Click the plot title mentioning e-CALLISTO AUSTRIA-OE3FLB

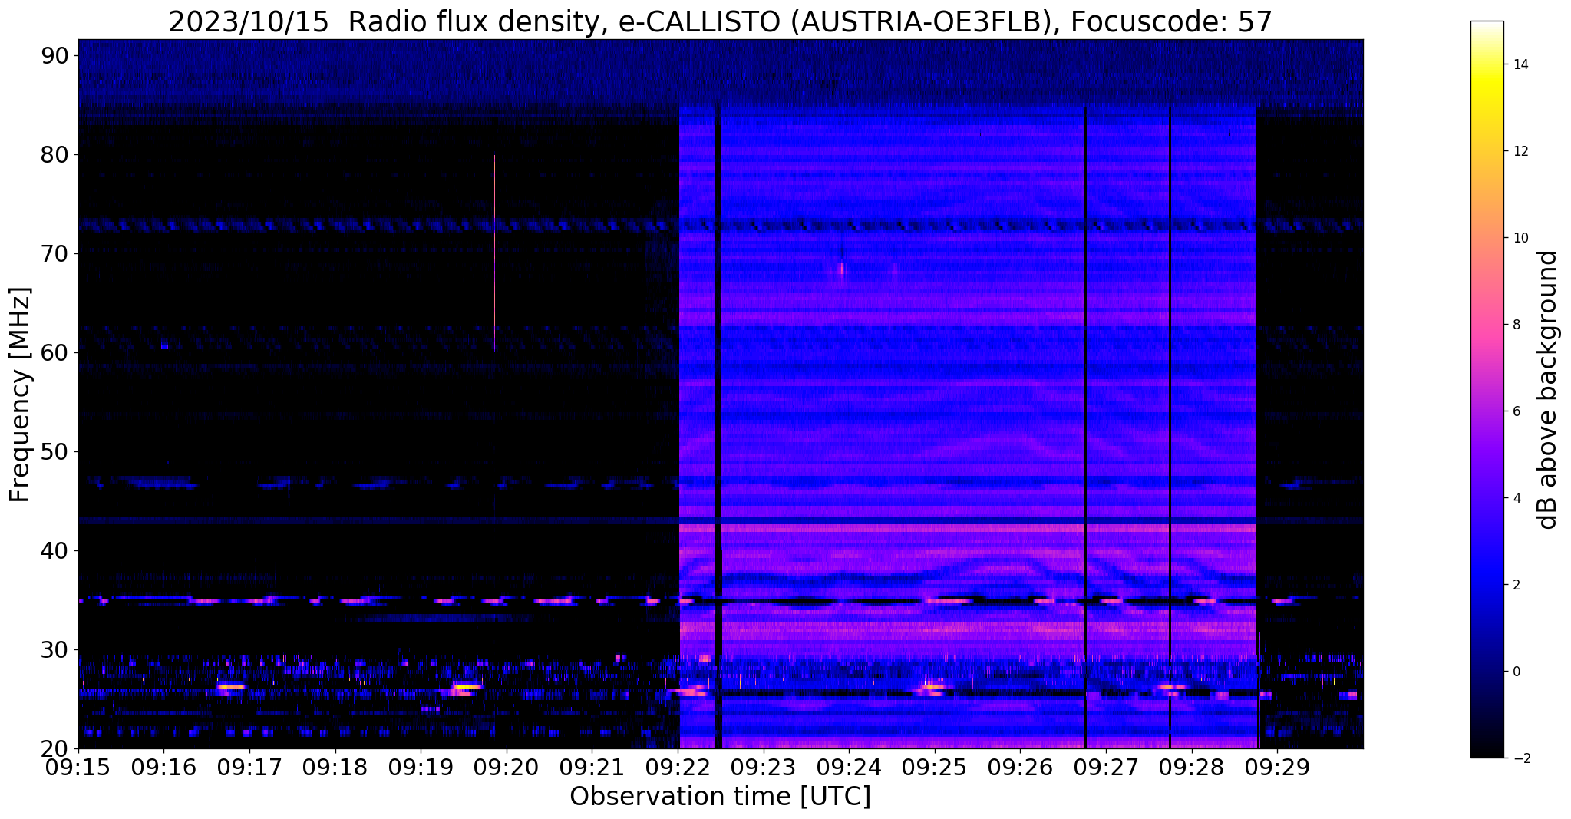[720, 21]
